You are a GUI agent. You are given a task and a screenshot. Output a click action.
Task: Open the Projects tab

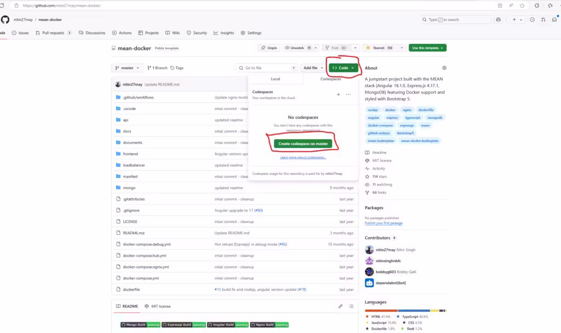point(148,33)
